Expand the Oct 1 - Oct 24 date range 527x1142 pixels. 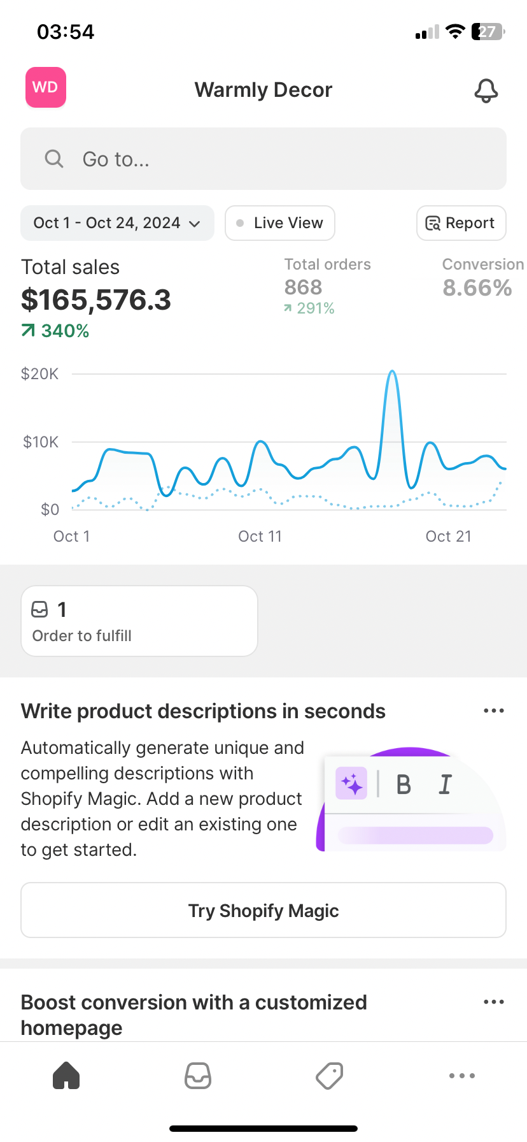pos(117,223)
